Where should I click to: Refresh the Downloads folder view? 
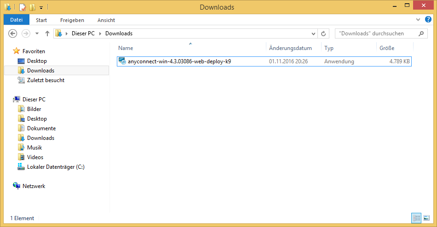coord(323,33)
